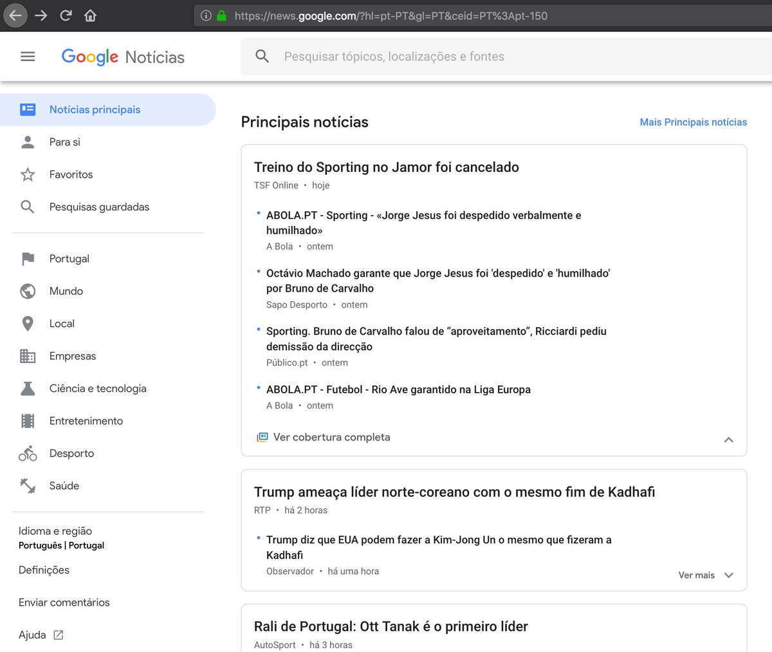
Task: Open Definições settings link
Action: (44, 570)
